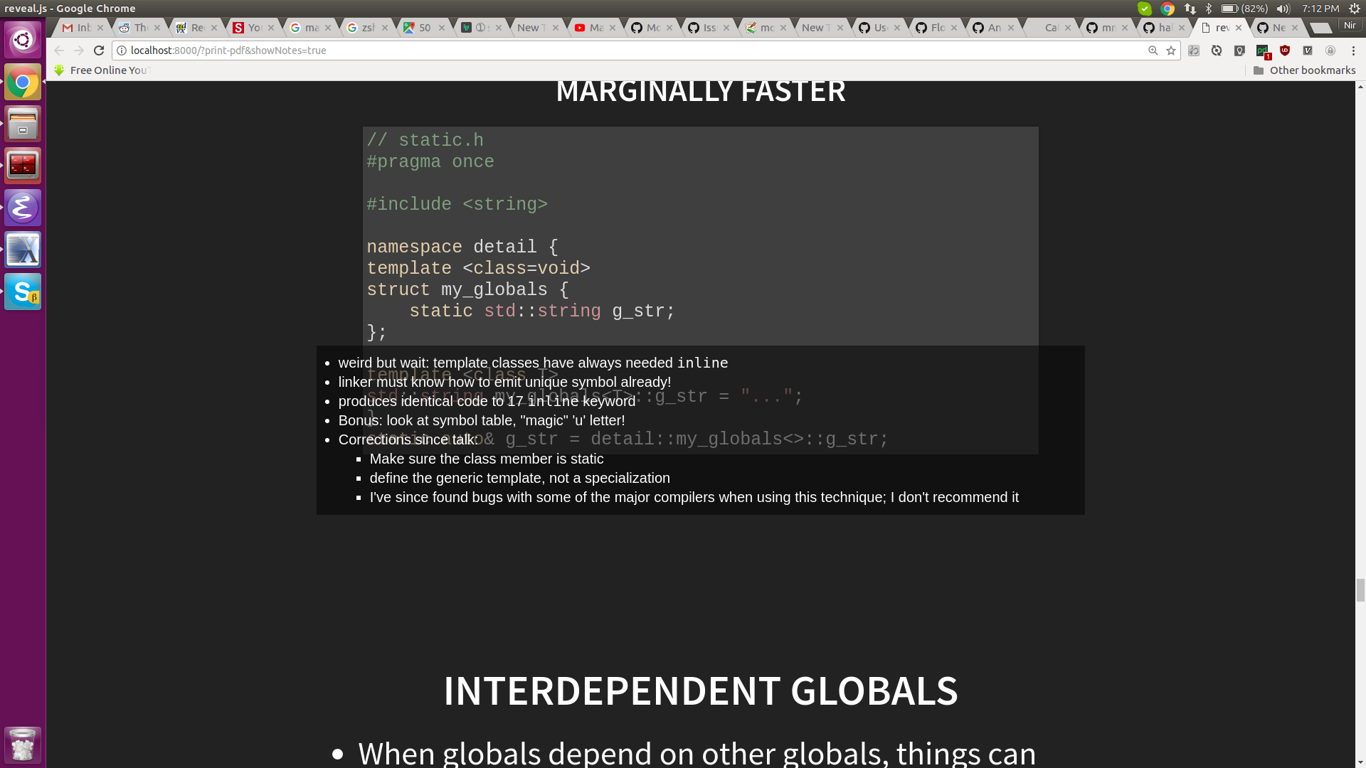Open the Vimium extension icon
The height and width of the screenshot is (768, 1366).
click(1308, 50)
